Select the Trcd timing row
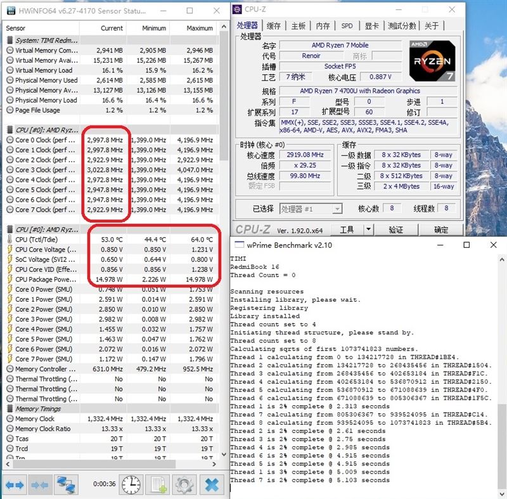Viewport: 507px width, 499px height. click(x=110, y=448)
